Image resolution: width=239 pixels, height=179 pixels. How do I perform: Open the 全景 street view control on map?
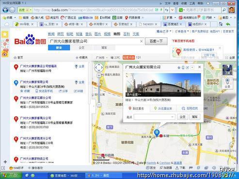[227, 83]
